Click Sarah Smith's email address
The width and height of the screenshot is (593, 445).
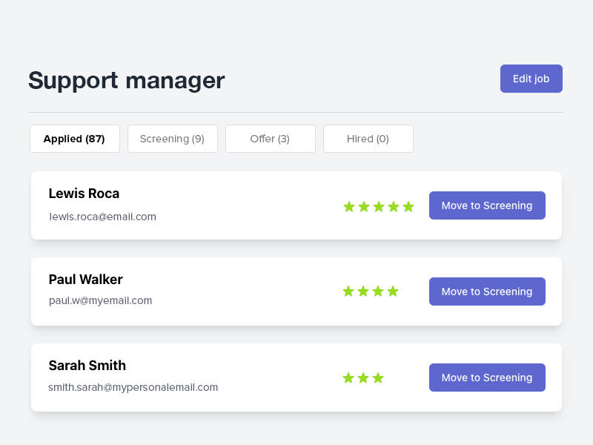[133, 387]
